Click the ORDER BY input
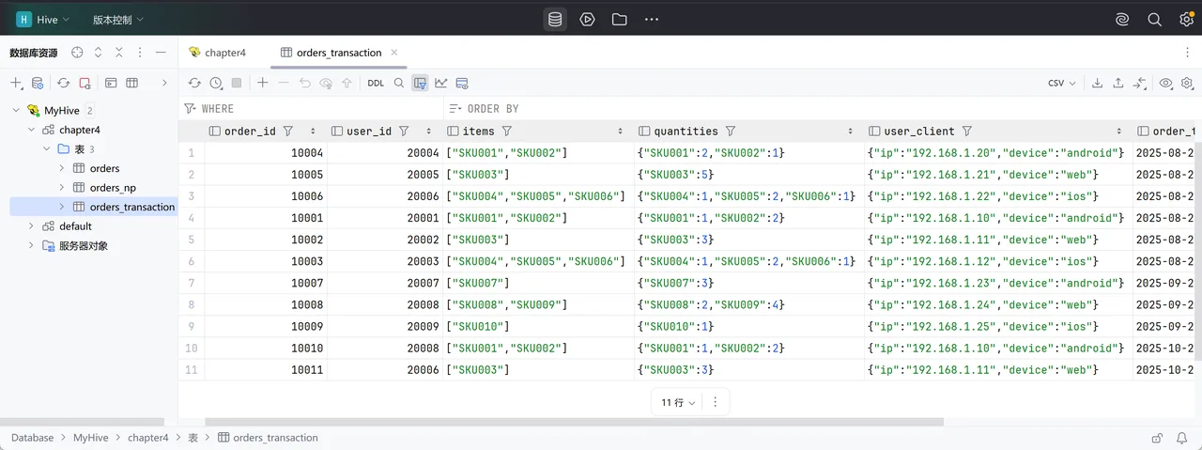Viewport: 1202px width, 450px height. tap(822, 108)
